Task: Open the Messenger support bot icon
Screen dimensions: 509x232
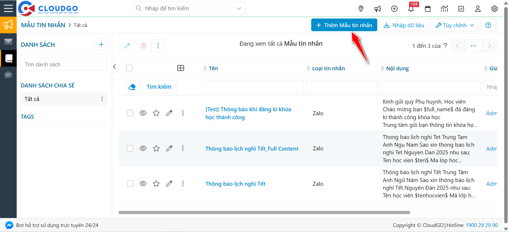Action: [9, 225]
